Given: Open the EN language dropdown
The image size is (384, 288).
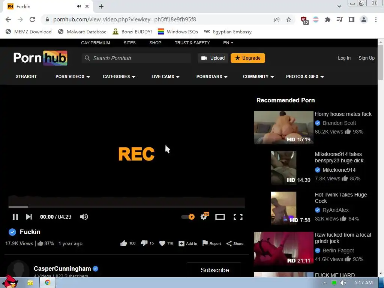Looking at the screenshot, I should click(228, 43).
